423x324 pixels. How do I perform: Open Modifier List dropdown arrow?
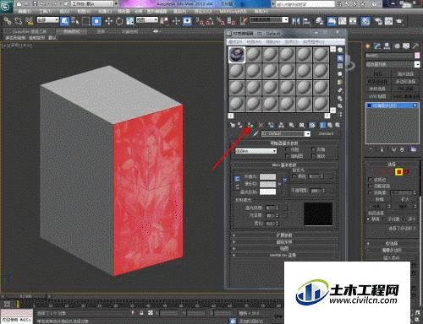(417, 64)
